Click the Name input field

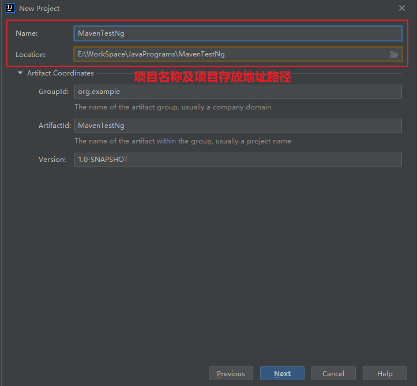tap(238, 33)
